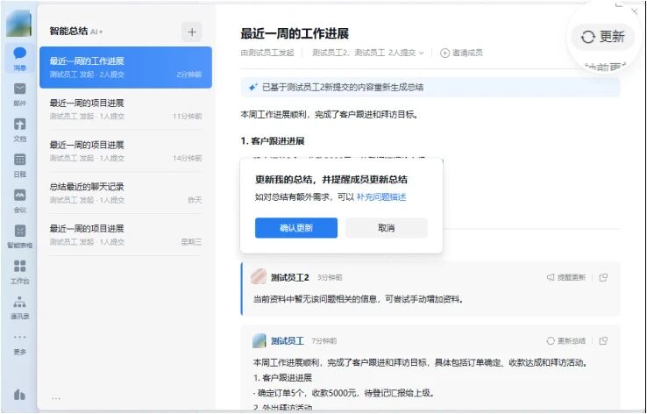Image resolution: width=647 pixels, height=414 pixels.
Task: Click copy icon on 测试员工2's summary card
Action: [603, 278]
